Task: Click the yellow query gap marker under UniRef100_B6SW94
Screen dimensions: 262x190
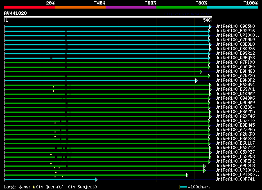Action: [x=53, y=87]
